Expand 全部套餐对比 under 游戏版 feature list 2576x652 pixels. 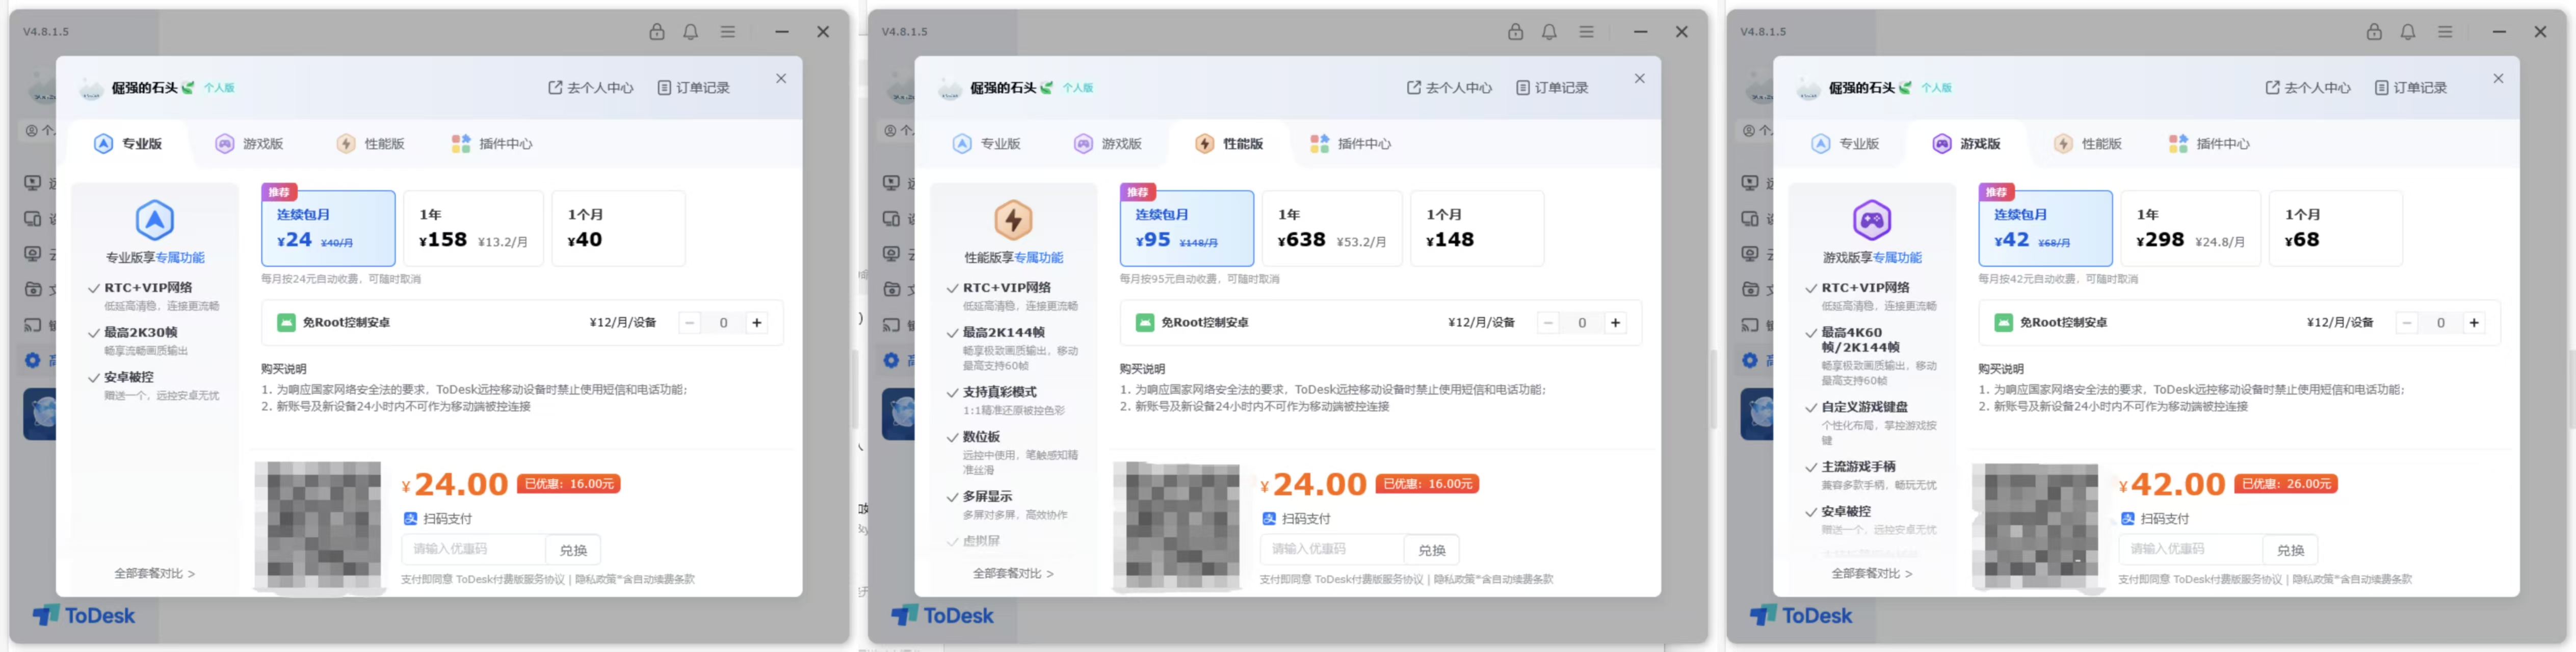[x=1871, y=573]
